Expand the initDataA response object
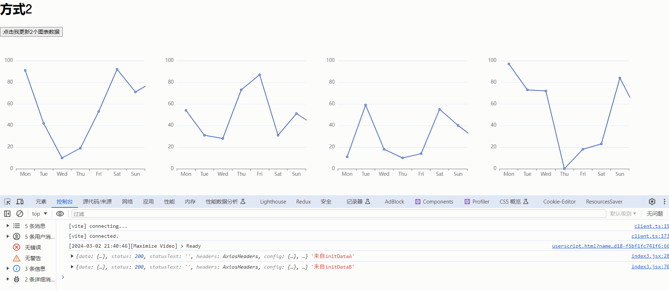Screen dimensions: 669x290 [x=72, y=256]
